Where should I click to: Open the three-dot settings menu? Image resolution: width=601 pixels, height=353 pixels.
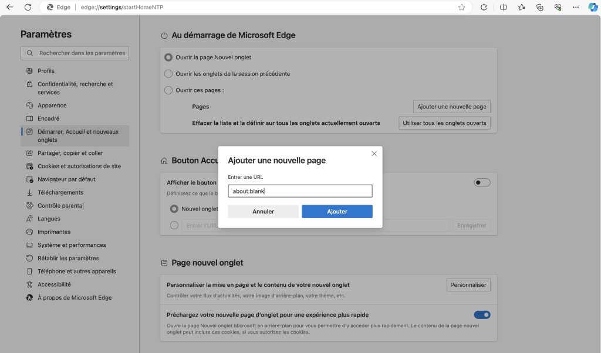[x=576, y=7]
